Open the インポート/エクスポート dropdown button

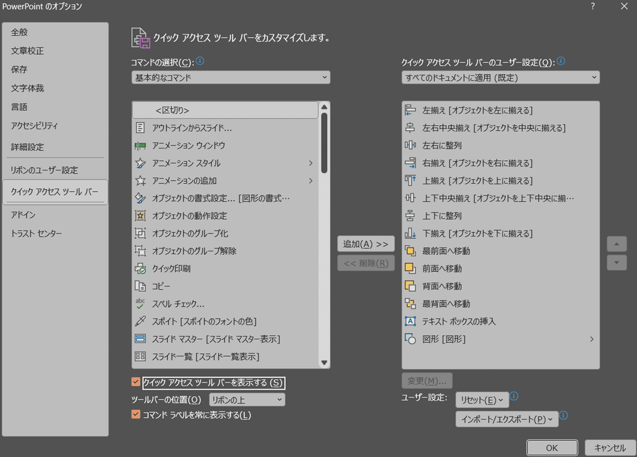[x=507, y=419]
